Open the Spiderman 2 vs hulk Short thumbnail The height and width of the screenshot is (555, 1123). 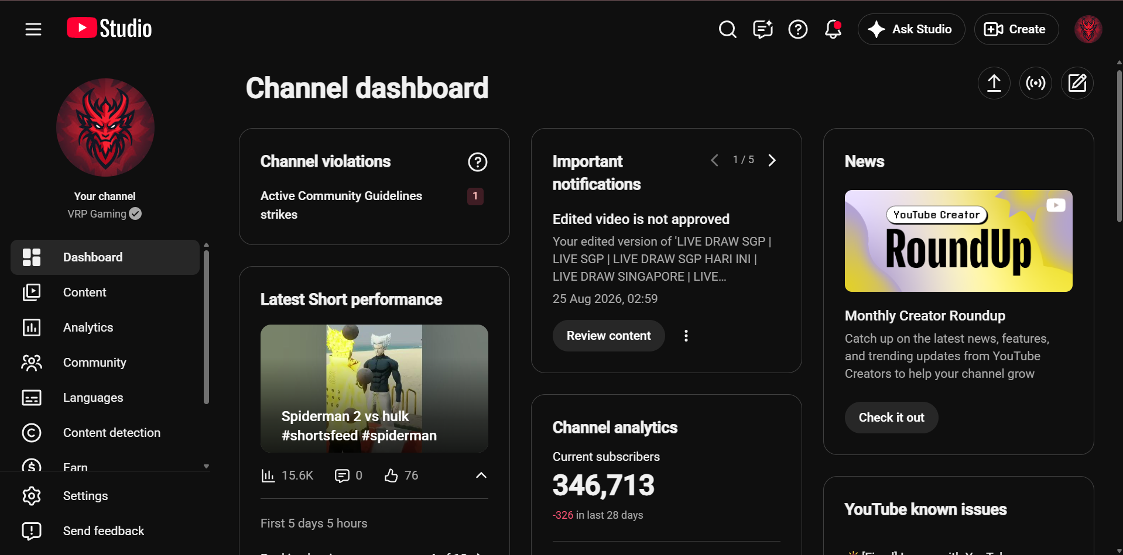pos(374,388)
